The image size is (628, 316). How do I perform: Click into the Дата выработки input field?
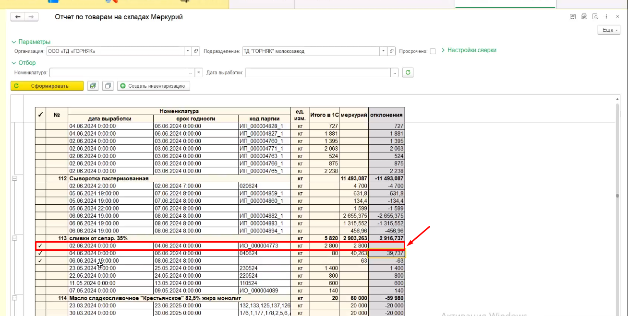(318, 72)
